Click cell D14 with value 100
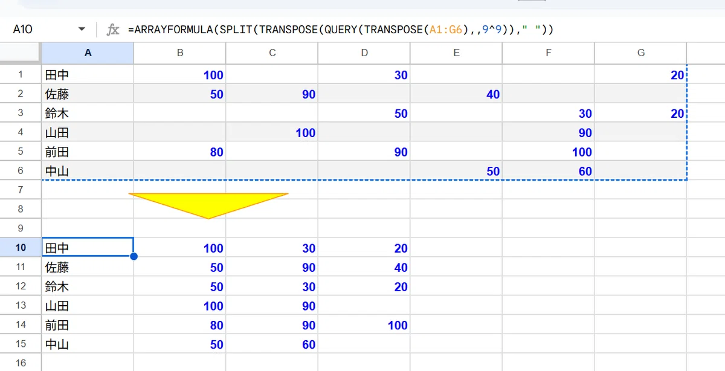 364,325
